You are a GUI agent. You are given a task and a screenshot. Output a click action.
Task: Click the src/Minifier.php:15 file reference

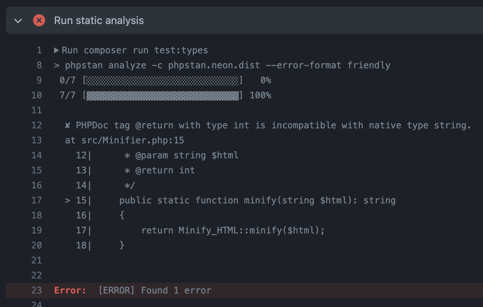coord(132,140)
